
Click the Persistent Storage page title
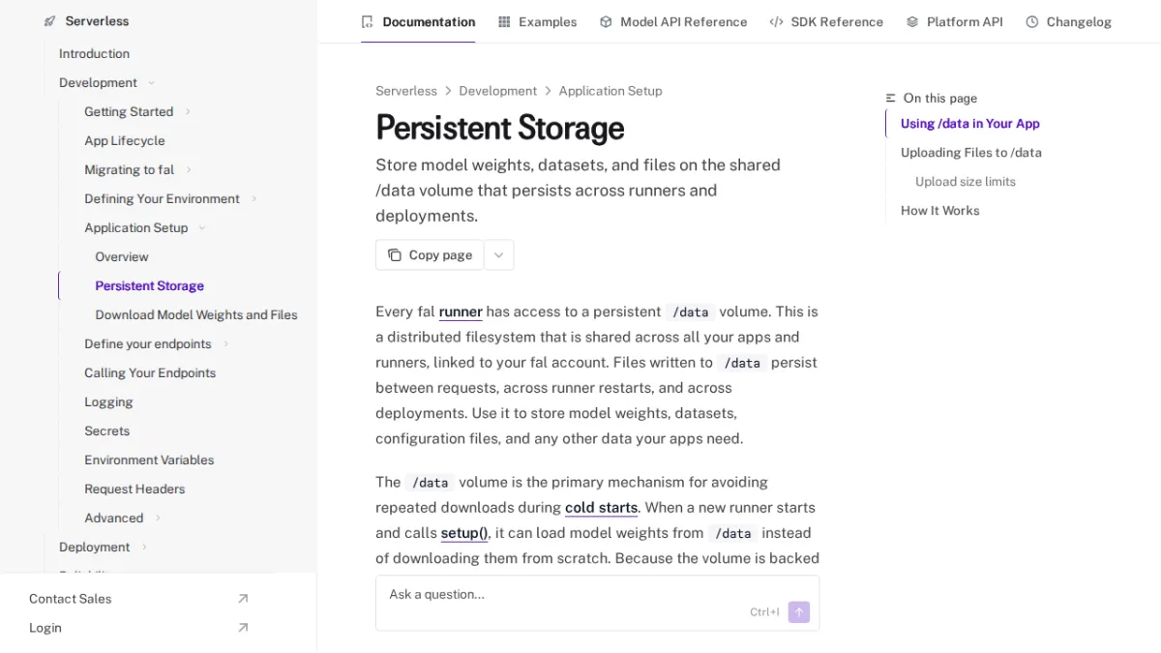(499, 128)
